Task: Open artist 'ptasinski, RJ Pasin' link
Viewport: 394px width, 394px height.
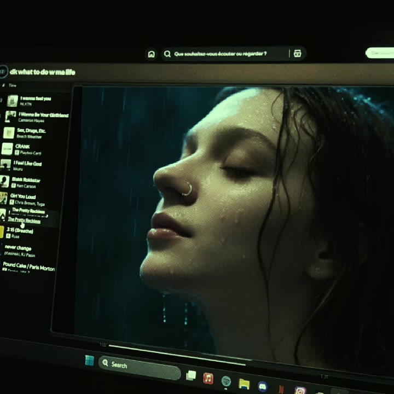Action: [20, 254]
